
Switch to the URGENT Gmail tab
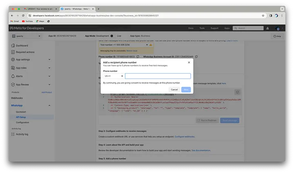tap(40, 9)
